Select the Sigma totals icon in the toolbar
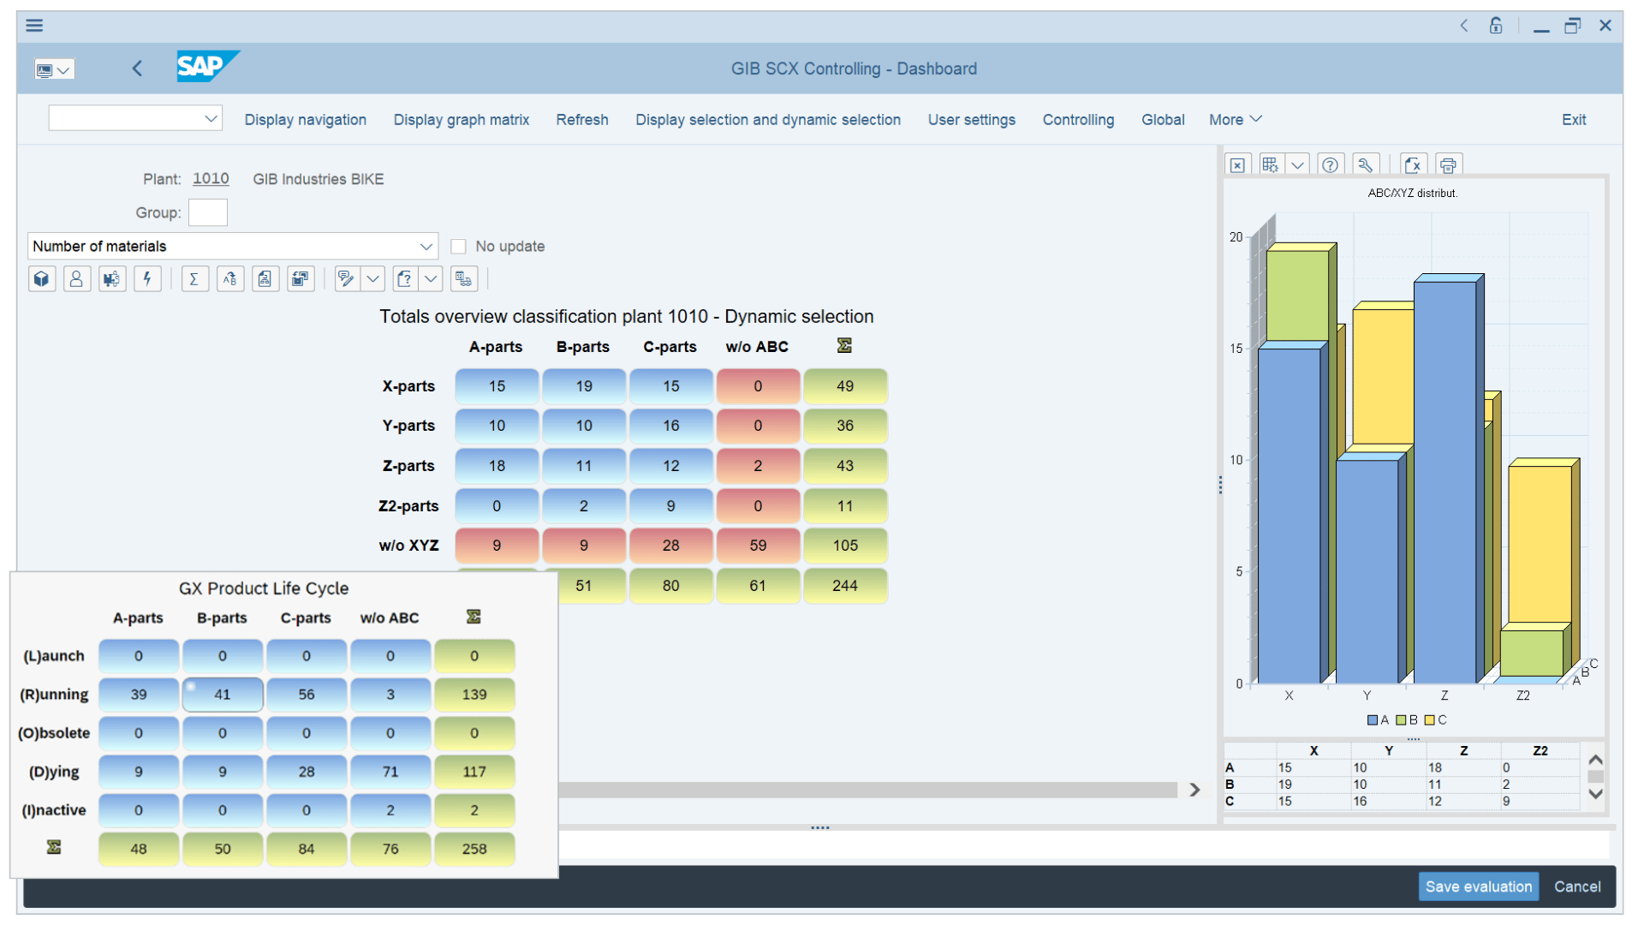The width and height of the screenshot is (1644, 925). (194, 278)
